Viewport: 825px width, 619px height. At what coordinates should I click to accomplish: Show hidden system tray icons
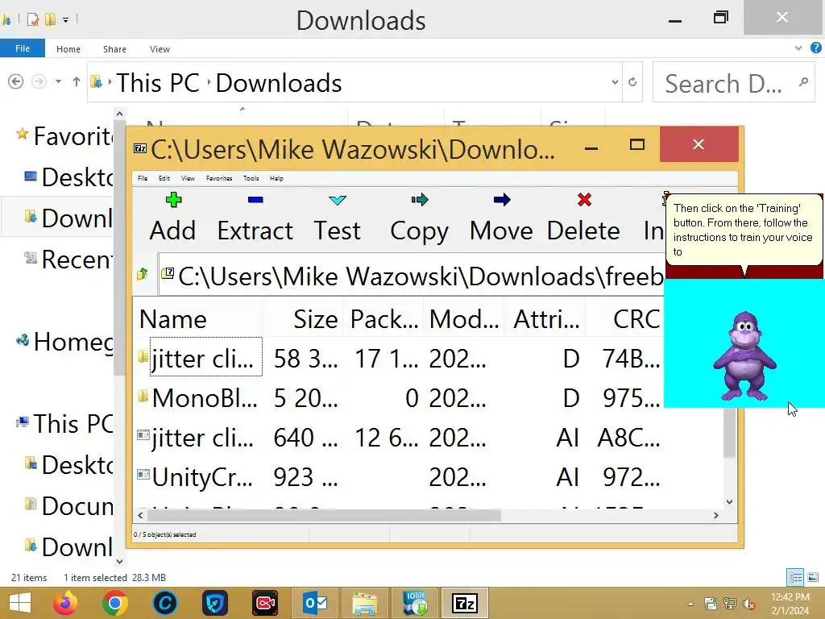pyautogui.click(x=690, y=604)
